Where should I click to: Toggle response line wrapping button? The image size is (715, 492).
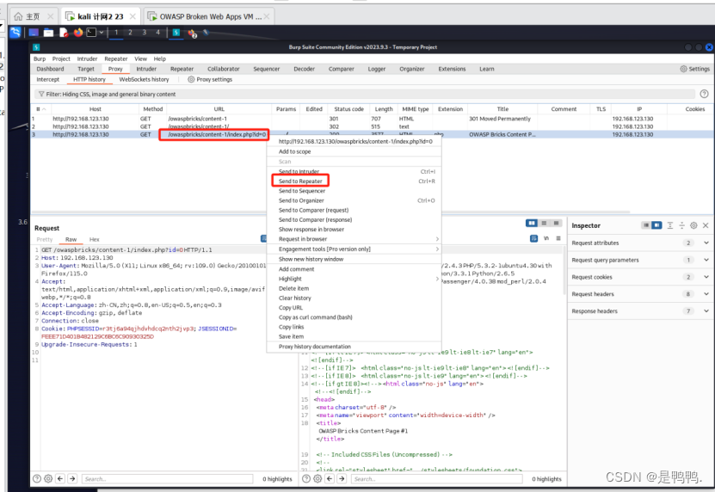pyautogui.click(x=534, y=238)
